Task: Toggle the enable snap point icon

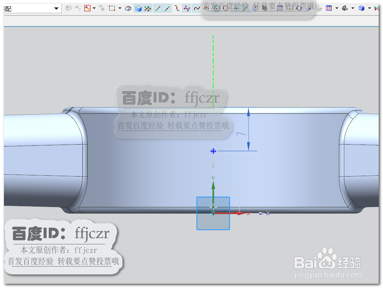Action: (148, 9)
